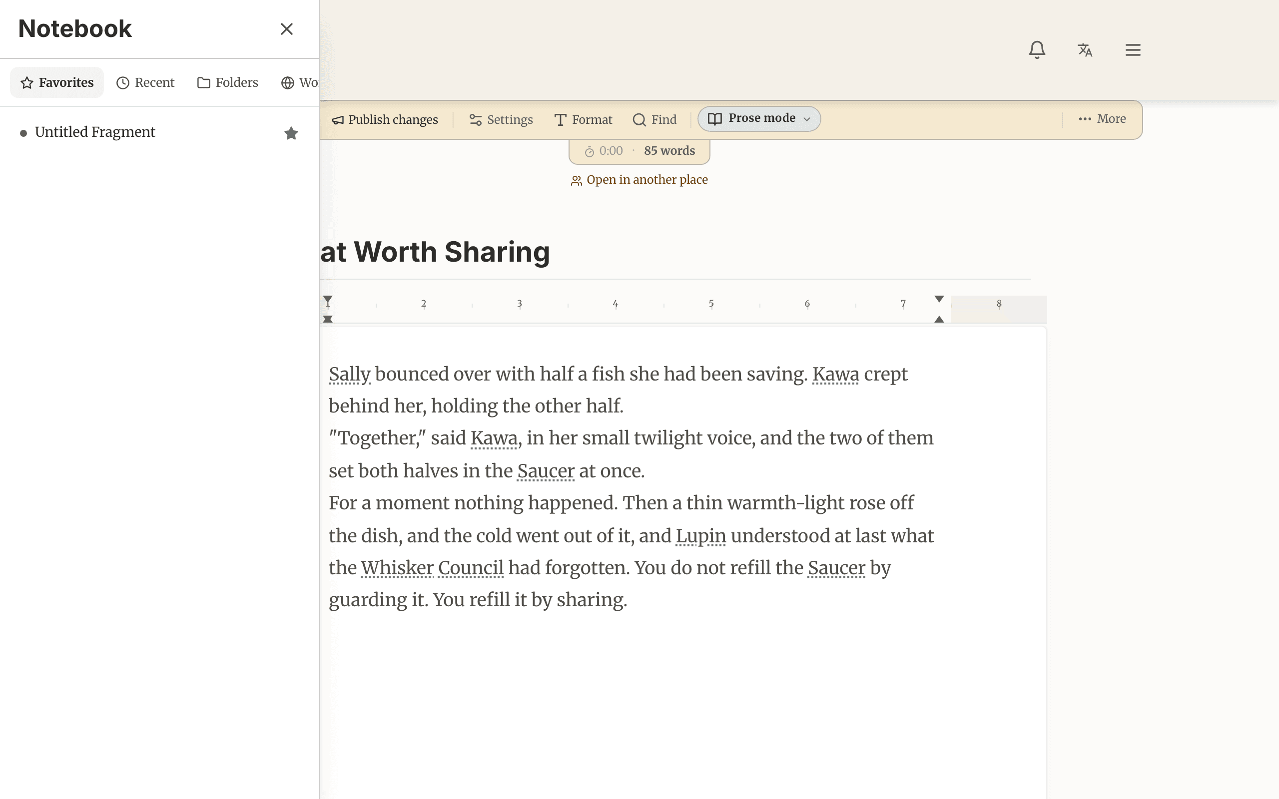Click the underlined name Sally
This screenshot has height=799, width=1279.
click(349, 374)
